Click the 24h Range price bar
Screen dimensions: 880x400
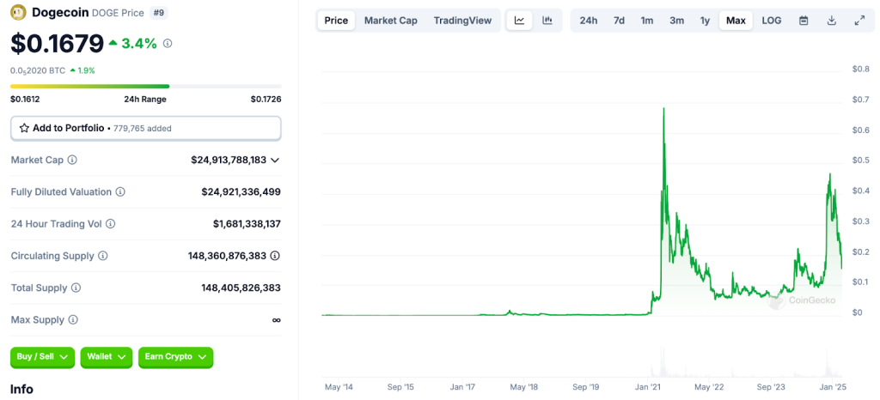tap(145, 86)
